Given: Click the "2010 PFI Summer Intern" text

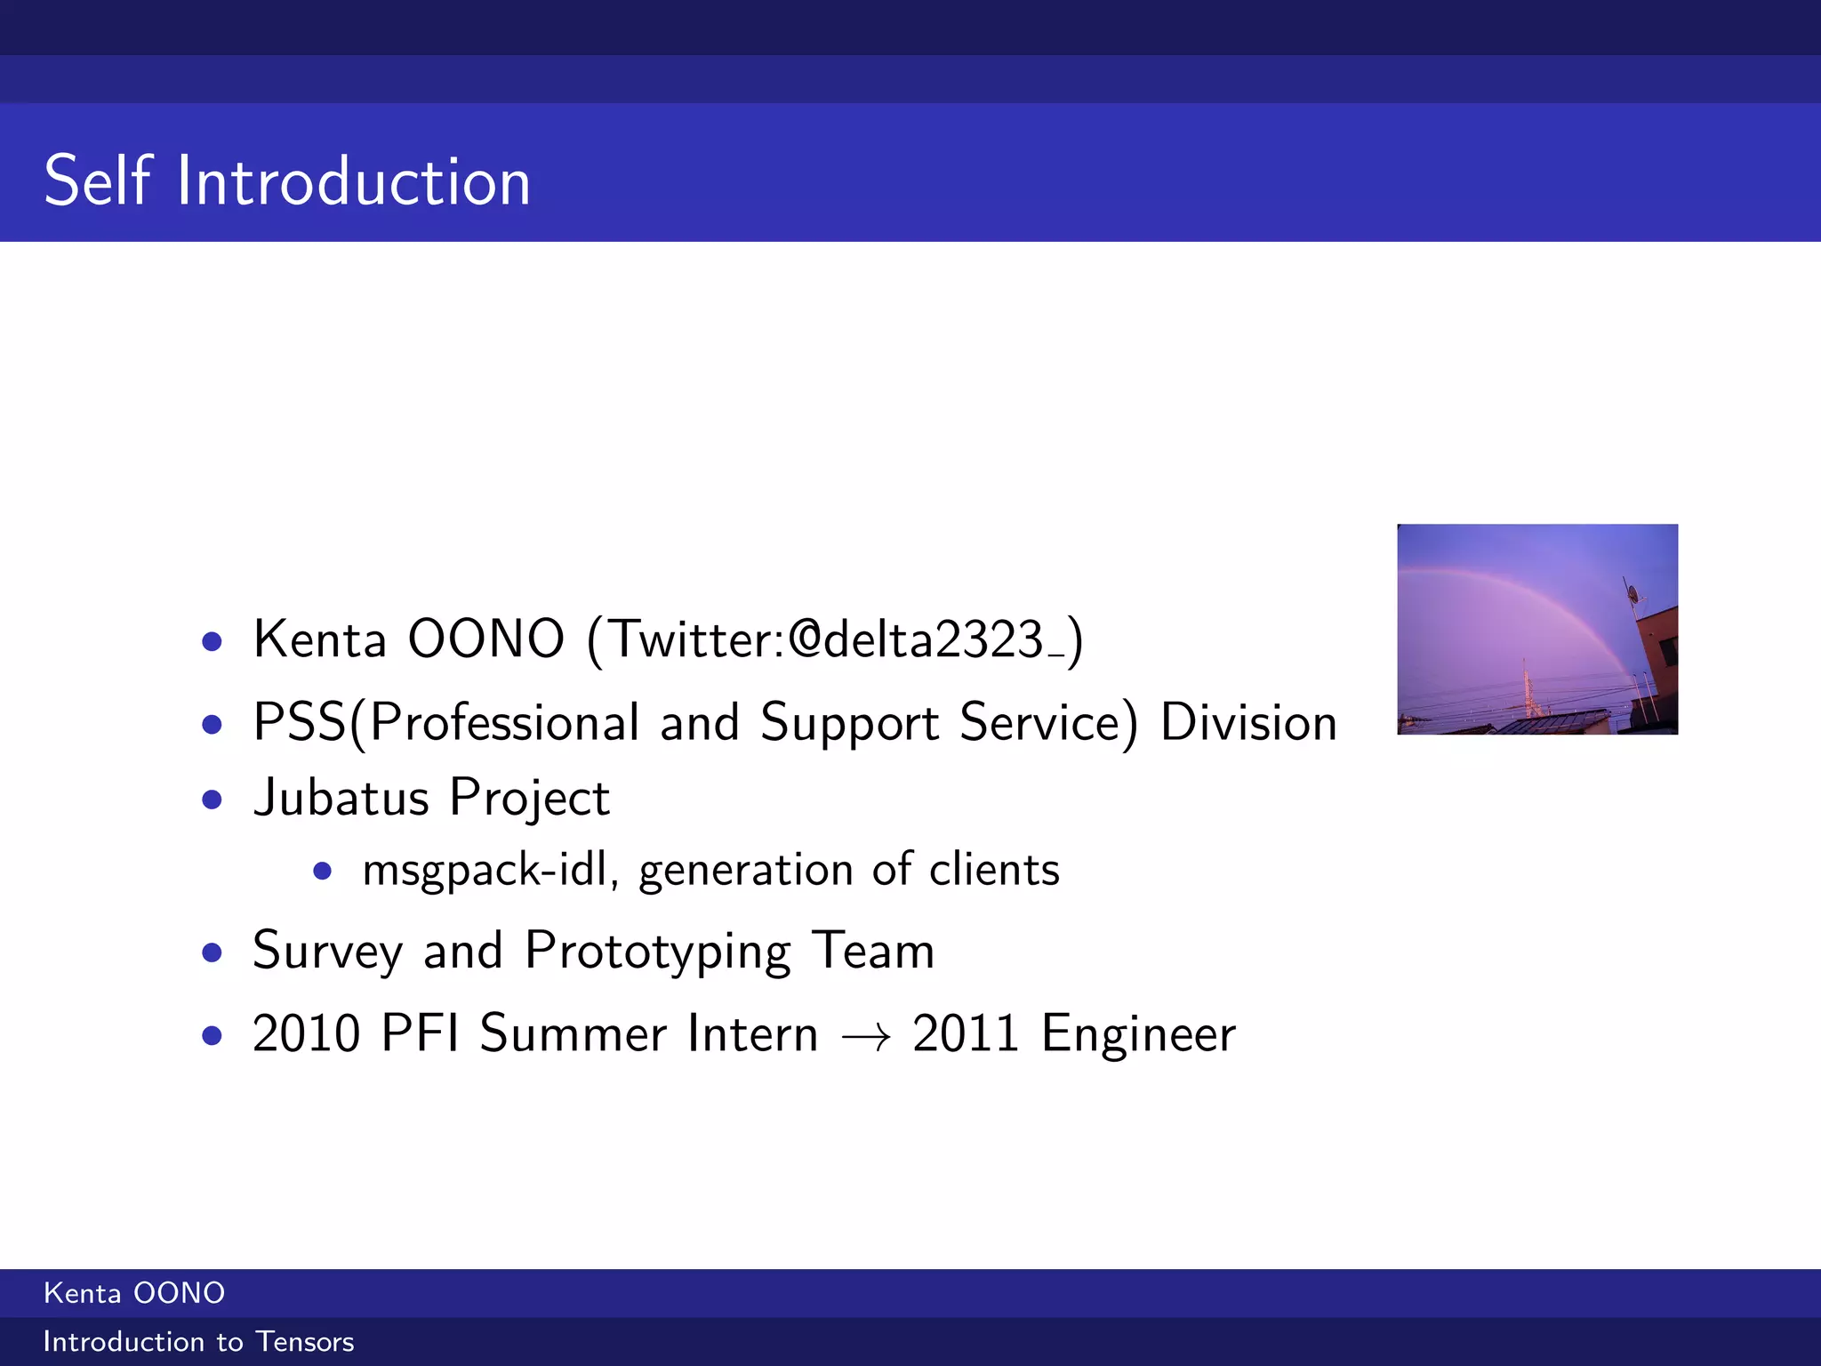Looking at the screenshot, I should (534, 1034).
